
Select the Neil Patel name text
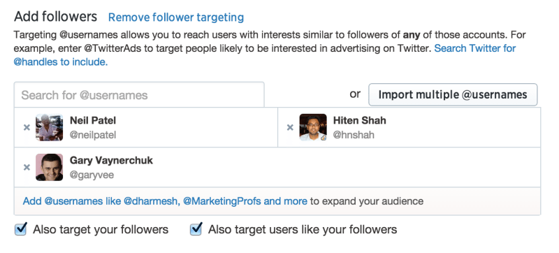[x=93, y=120]
